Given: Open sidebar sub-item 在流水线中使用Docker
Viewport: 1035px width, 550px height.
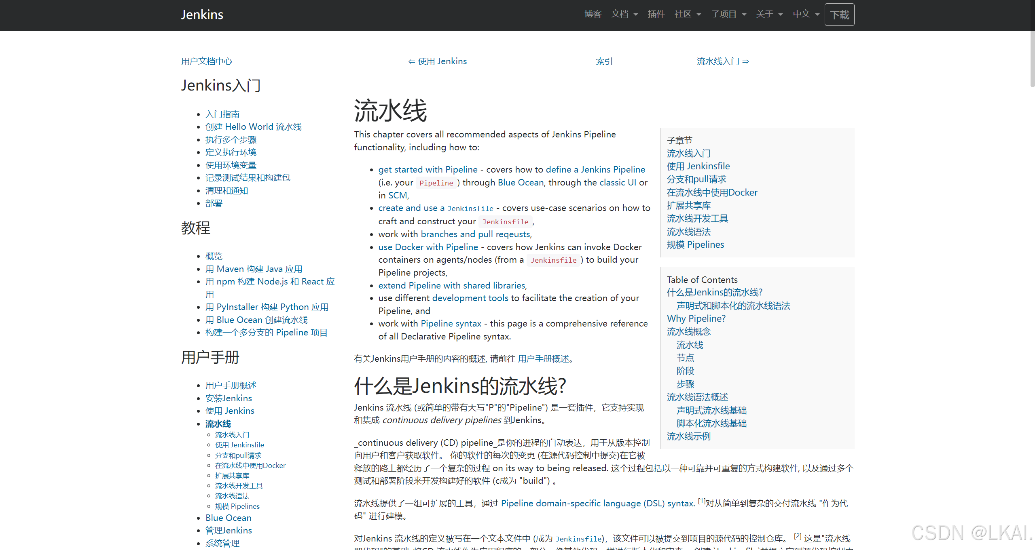Looking at the screenshot, I should click(250, 466).
